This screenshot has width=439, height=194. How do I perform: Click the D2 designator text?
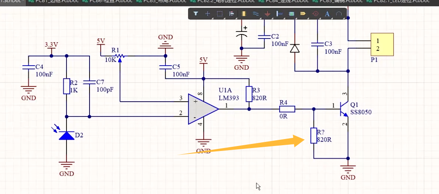[79, 136]
